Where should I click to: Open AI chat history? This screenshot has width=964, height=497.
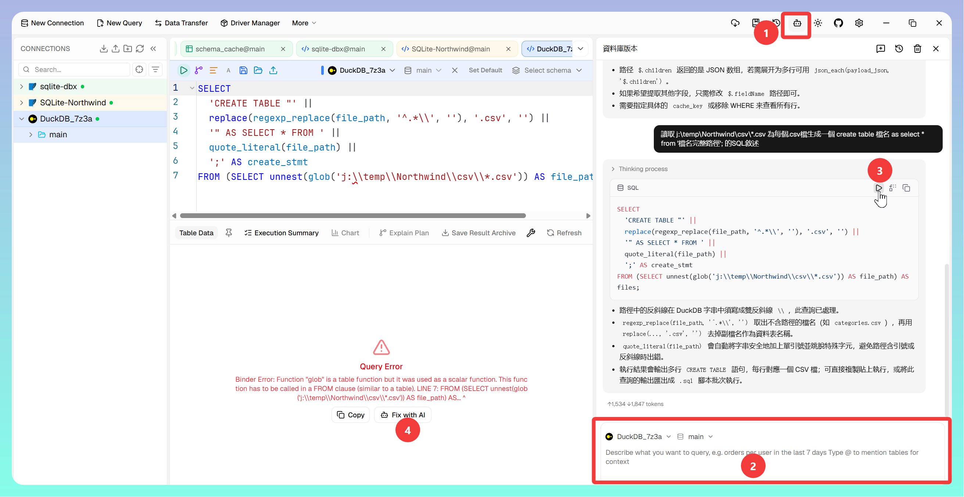tap(899, 48)
